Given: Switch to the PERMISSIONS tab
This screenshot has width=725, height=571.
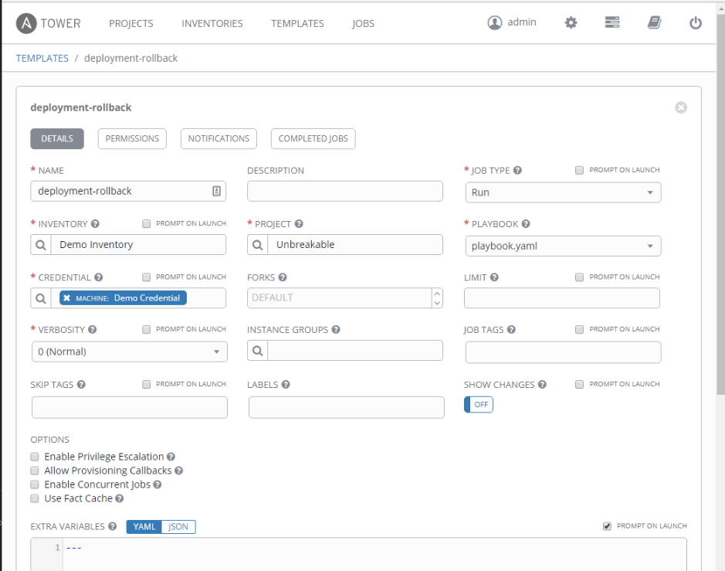Looking at the screenshot, I should pos(131,138).
